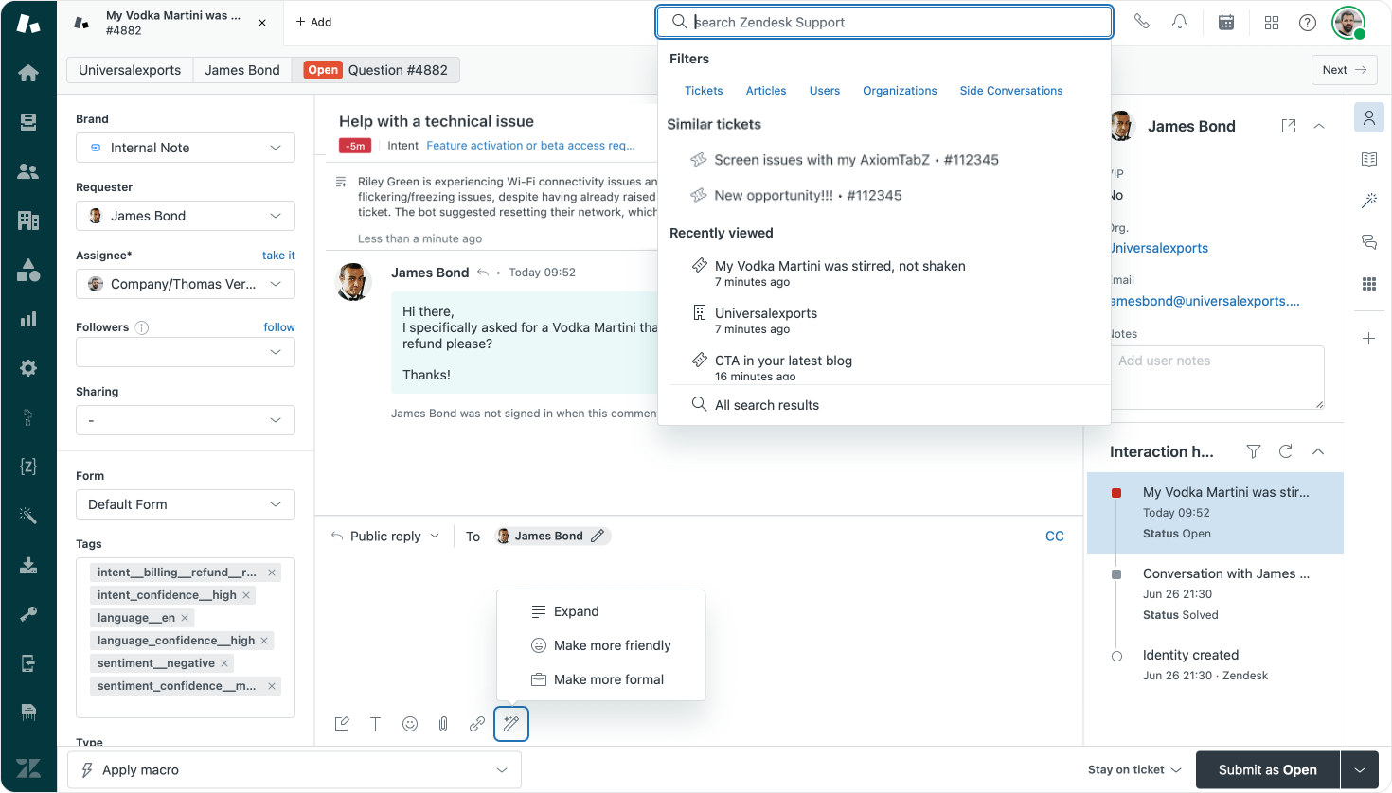Select Make more friendly option

[x=601, y=645]
